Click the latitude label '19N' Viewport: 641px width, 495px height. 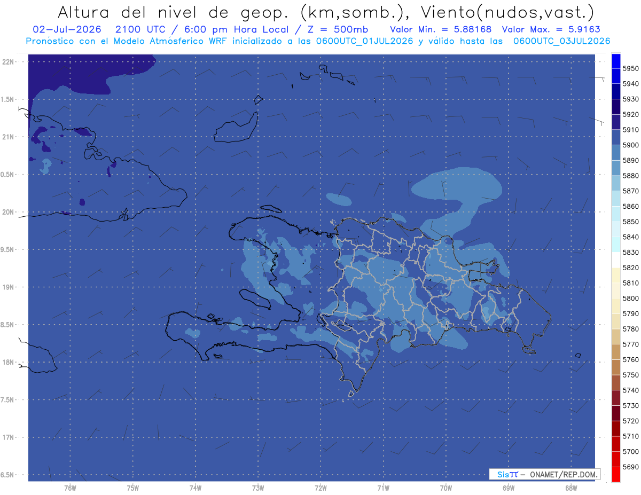pos(9,287)
